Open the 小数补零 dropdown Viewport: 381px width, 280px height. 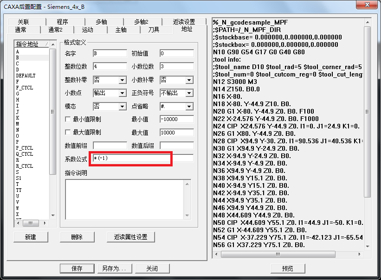pos(189,80)
